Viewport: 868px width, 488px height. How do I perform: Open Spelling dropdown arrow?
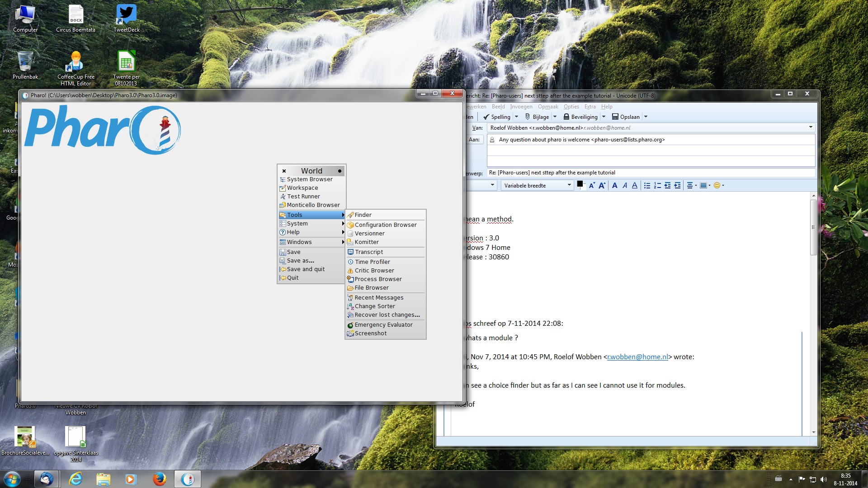point(517,117)
